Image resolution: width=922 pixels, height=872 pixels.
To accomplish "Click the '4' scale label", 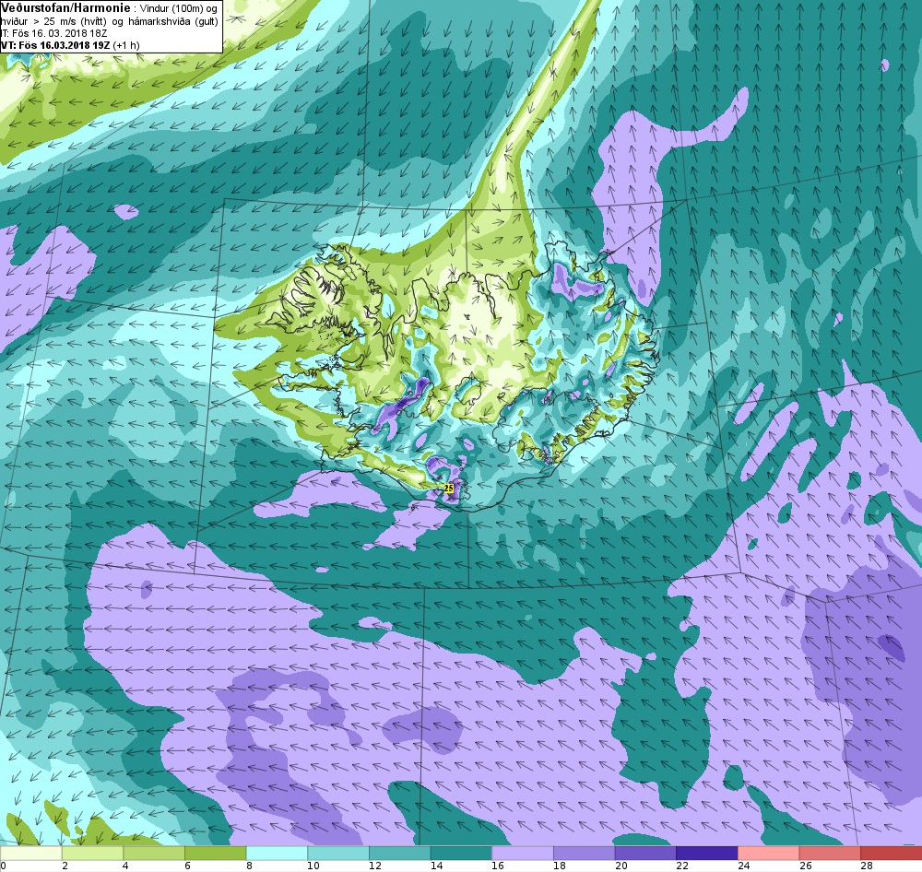I will pos(126,866).
